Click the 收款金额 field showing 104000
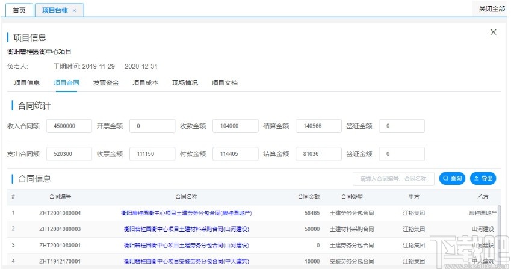511x269 pixels. (235, 126)
